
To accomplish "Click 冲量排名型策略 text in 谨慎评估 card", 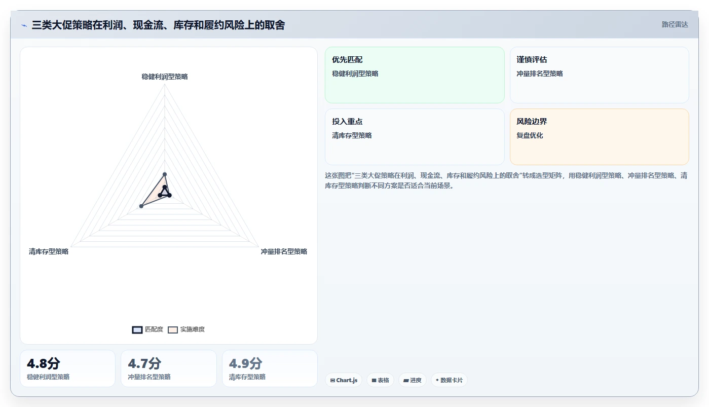I will pos(540,73).
